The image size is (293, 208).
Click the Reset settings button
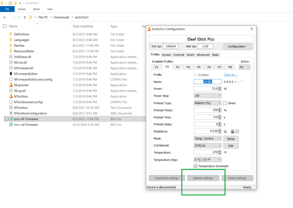coord(237,178)
